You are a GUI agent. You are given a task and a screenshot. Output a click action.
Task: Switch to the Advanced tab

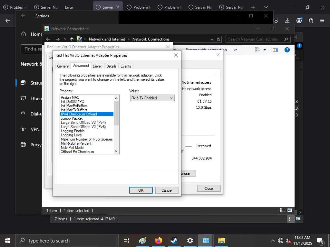point(81,66)
